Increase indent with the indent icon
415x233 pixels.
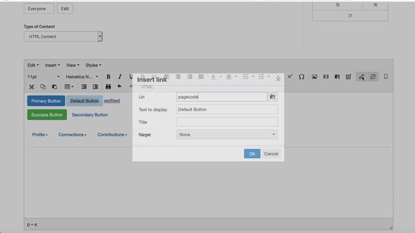95,87
